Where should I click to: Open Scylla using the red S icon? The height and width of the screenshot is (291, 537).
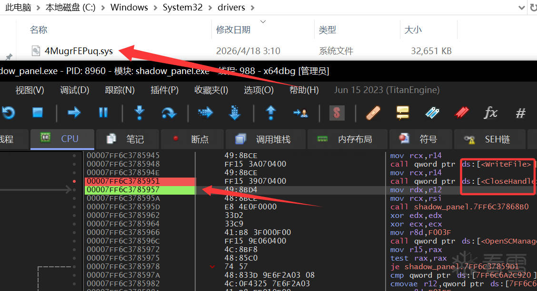point(337,113)
